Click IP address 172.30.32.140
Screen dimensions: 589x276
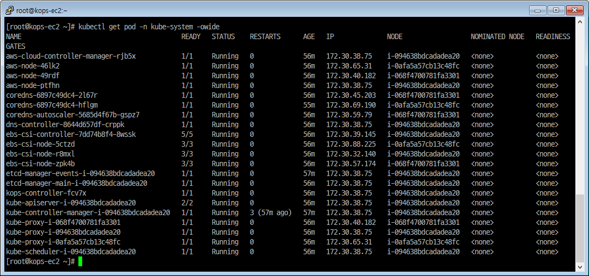[351, 154]
